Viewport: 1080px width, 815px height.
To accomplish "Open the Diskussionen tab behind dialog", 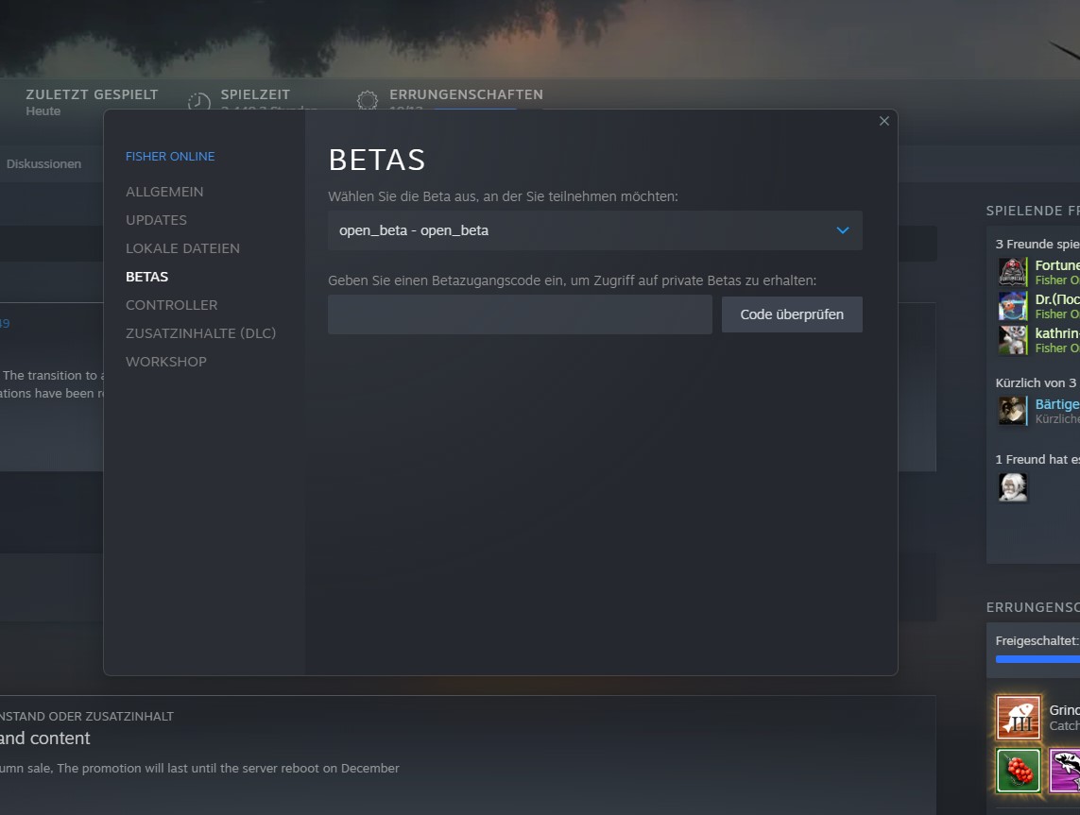I will tap(43, 163).
